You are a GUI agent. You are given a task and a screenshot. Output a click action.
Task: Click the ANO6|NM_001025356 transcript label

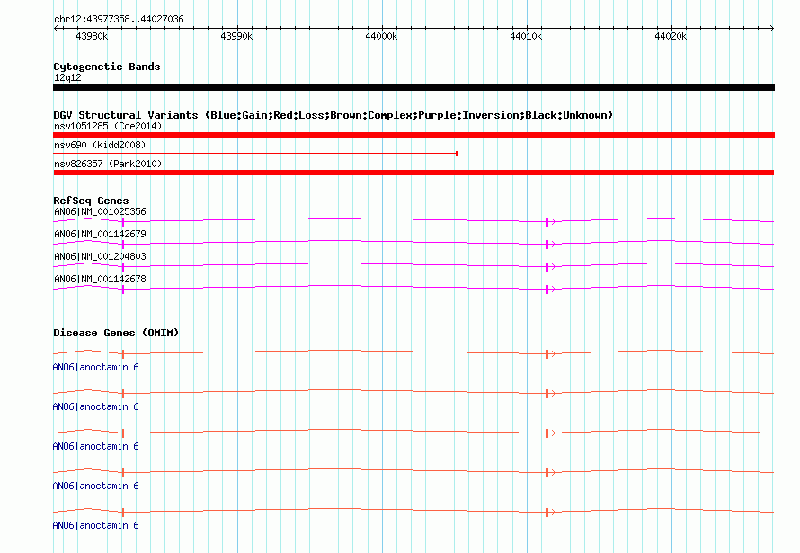(100, 211)
